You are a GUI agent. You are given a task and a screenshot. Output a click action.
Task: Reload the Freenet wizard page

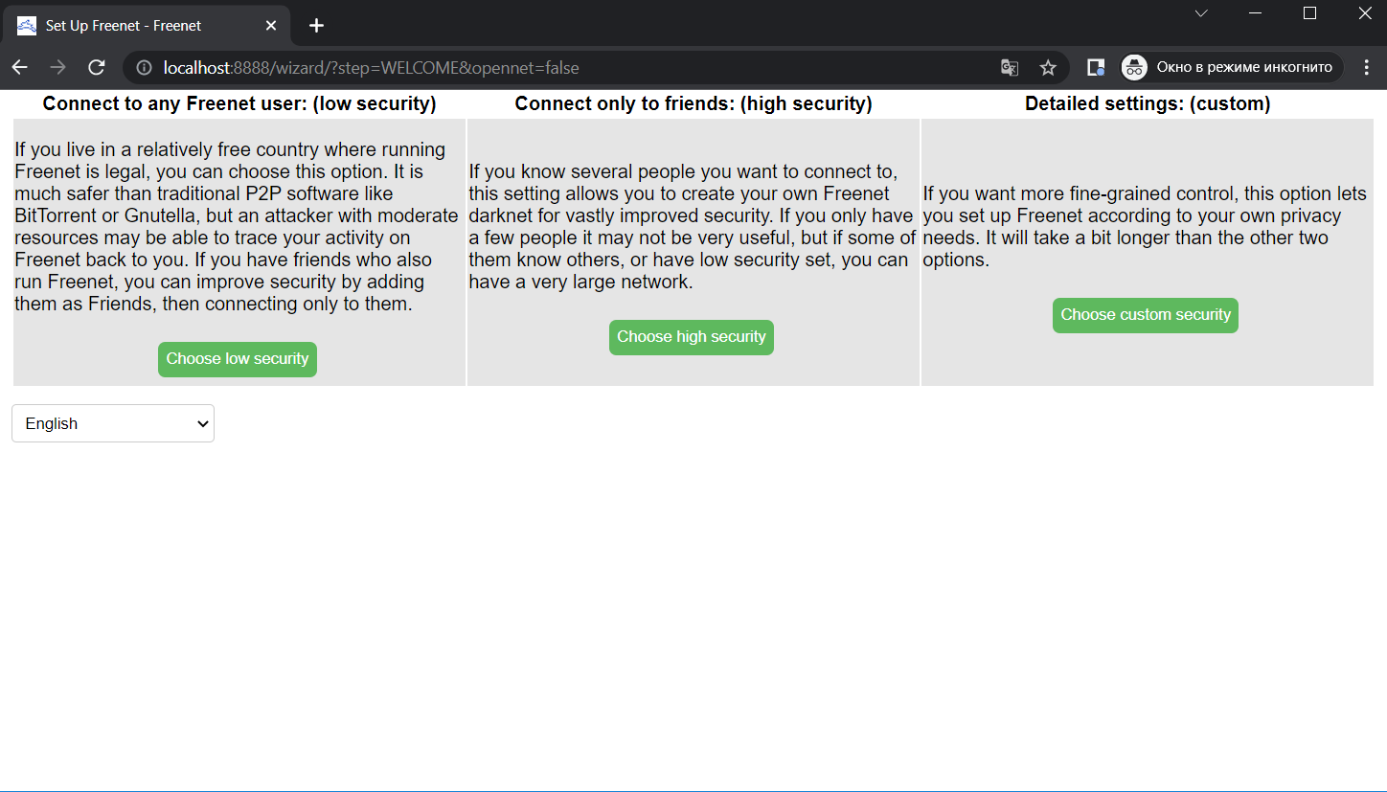[96, 67]
